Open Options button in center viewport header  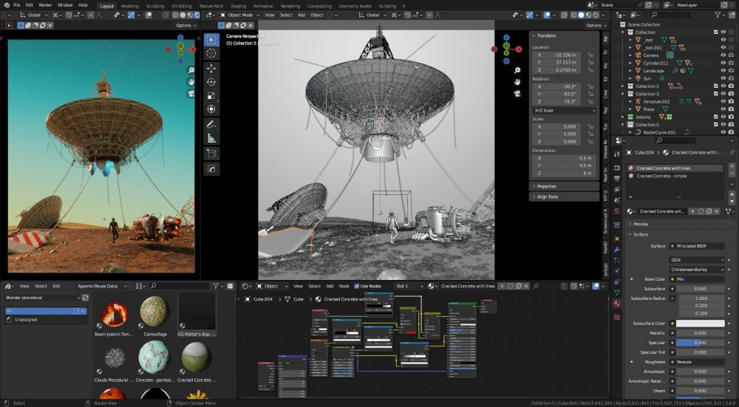tap(596, 25)
